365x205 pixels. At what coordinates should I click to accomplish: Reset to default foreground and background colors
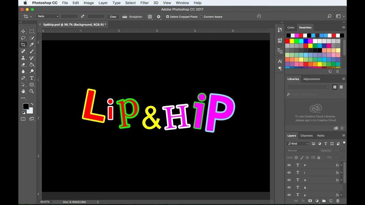(24, 113)
